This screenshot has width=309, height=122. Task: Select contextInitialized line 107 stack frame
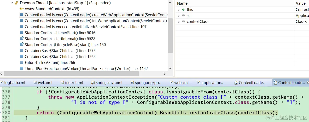point(85,27)
